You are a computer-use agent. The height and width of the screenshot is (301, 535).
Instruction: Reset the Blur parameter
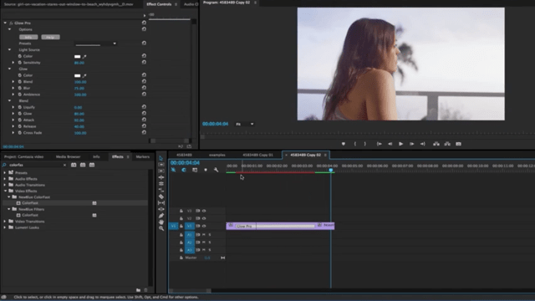(144, 88)
